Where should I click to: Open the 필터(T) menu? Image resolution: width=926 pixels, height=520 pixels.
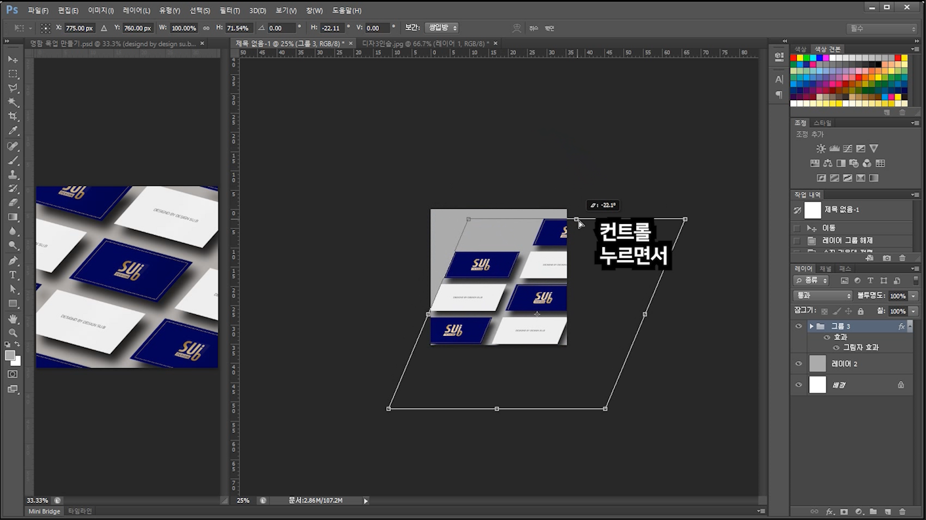point(230,10)
